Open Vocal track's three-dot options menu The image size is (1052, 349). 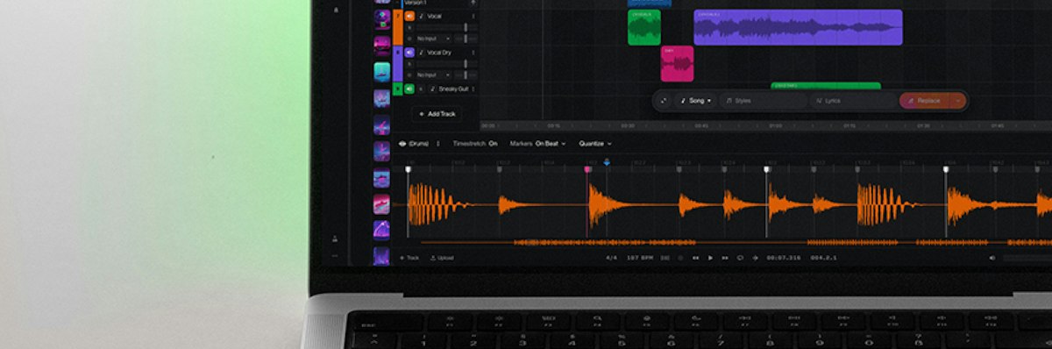473,16
